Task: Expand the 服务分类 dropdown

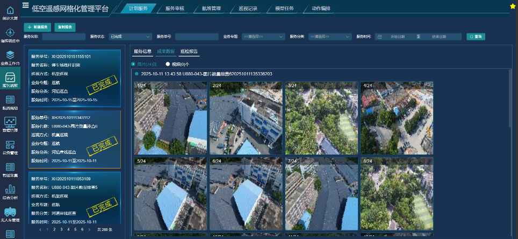Action: click(x=329, y=37)
